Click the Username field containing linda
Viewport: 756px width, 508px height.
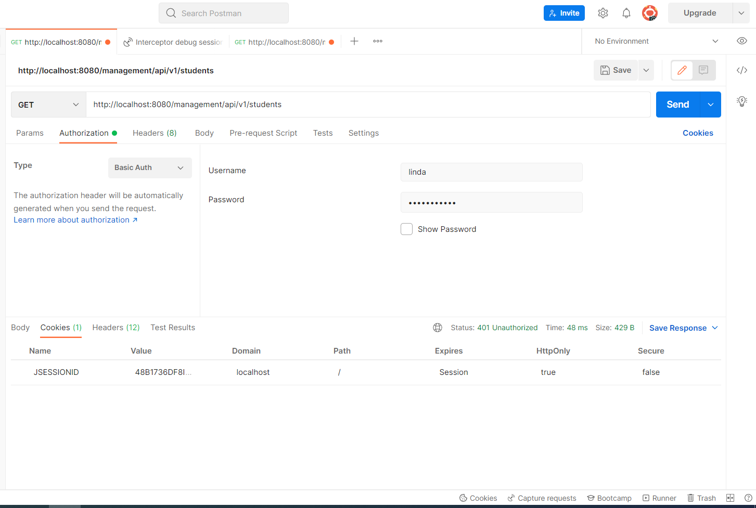click(492, 172)
